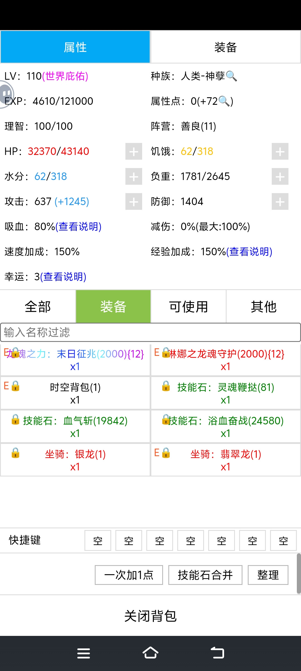Select the 可使用 inventory filter tab
The height and width of the screenshot is (671, 301).
pyautogui.click(x=188, y=307)
